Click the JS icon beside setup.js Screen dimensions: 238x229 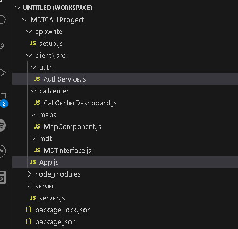tap(33, 43)
